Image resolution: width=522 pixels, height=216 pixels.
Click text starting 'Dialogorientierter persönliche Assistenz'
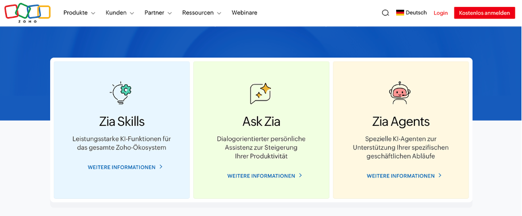point(261,148)
